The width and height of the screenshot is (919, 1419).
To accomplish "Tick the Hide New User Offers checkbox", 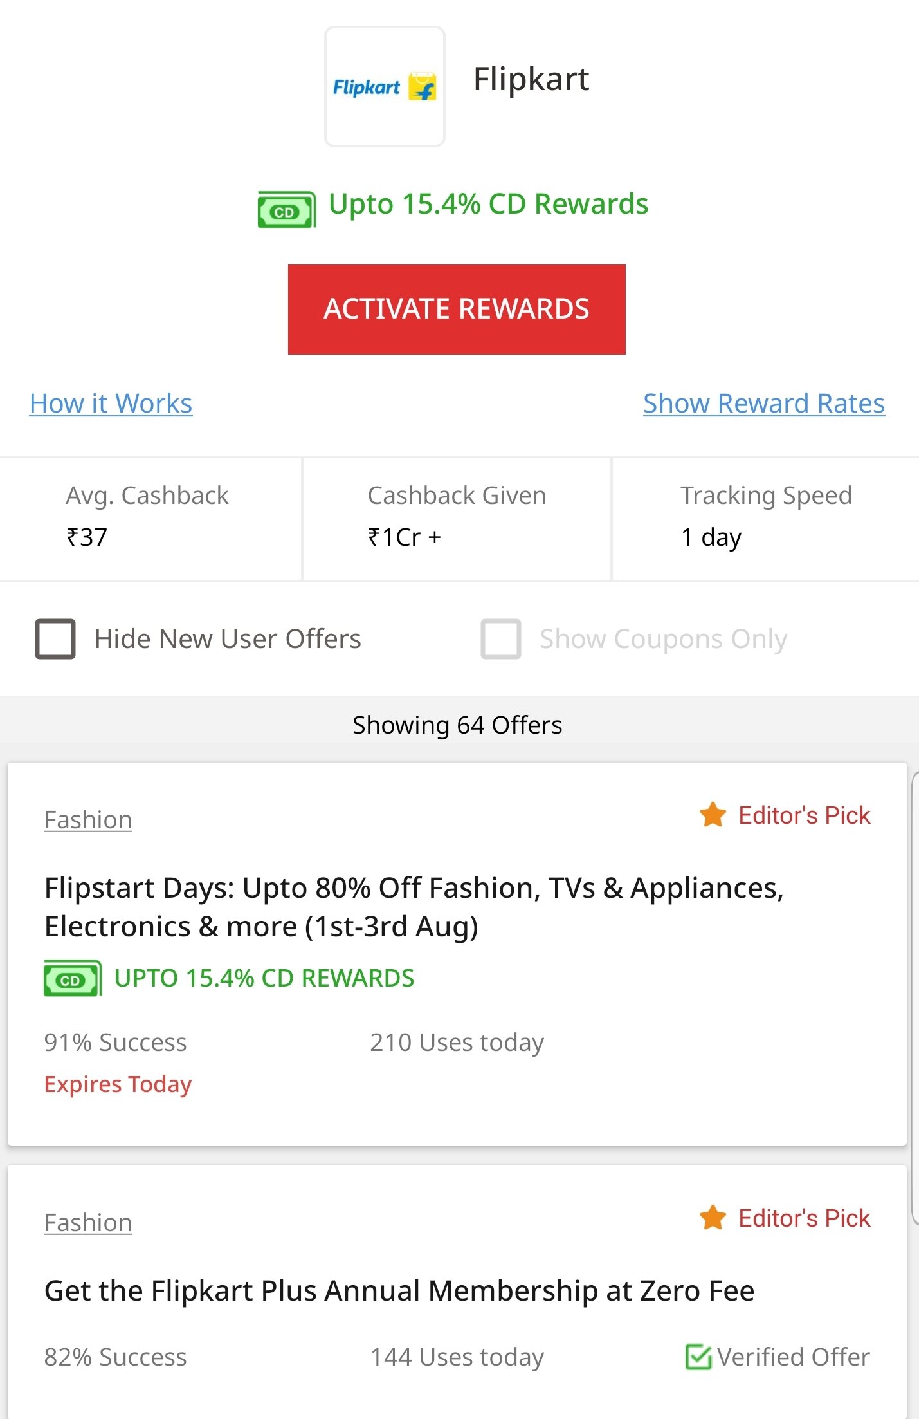I will tap(55, 639).
